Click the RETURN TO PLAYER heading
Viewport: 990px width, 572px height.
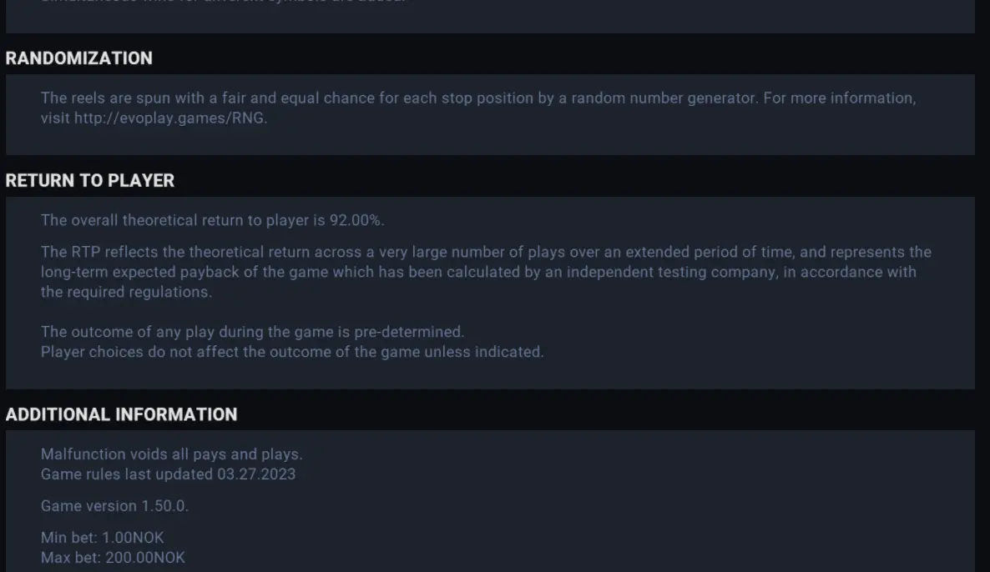tap(89, 180)
